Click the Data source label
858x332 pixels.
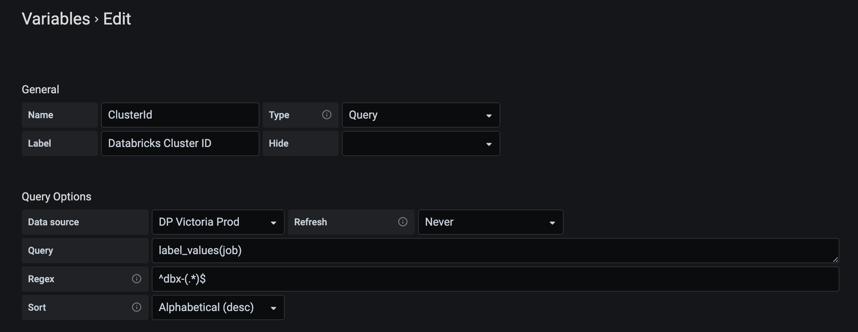pos(53,222)
